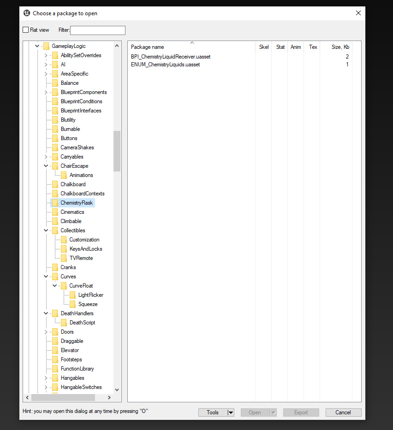This screenshot has height=430, width=393.
Task: Click the Open button
Action: click(x=255, y=412)
